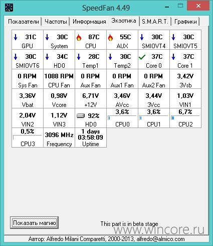Close the SpeedFan window
Screen dimensions: 213x246
click(x=198, y=6)
